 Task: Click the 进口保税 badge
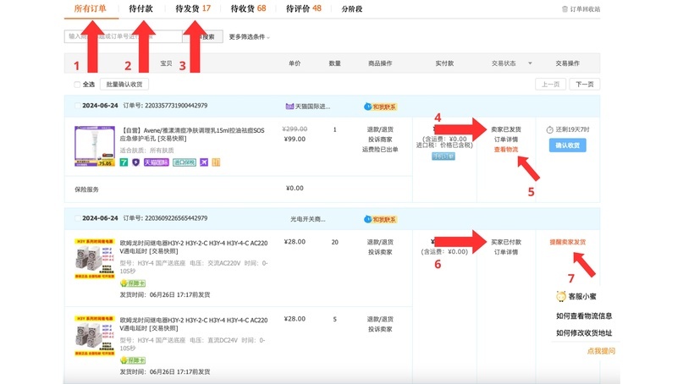click(185, 162)
